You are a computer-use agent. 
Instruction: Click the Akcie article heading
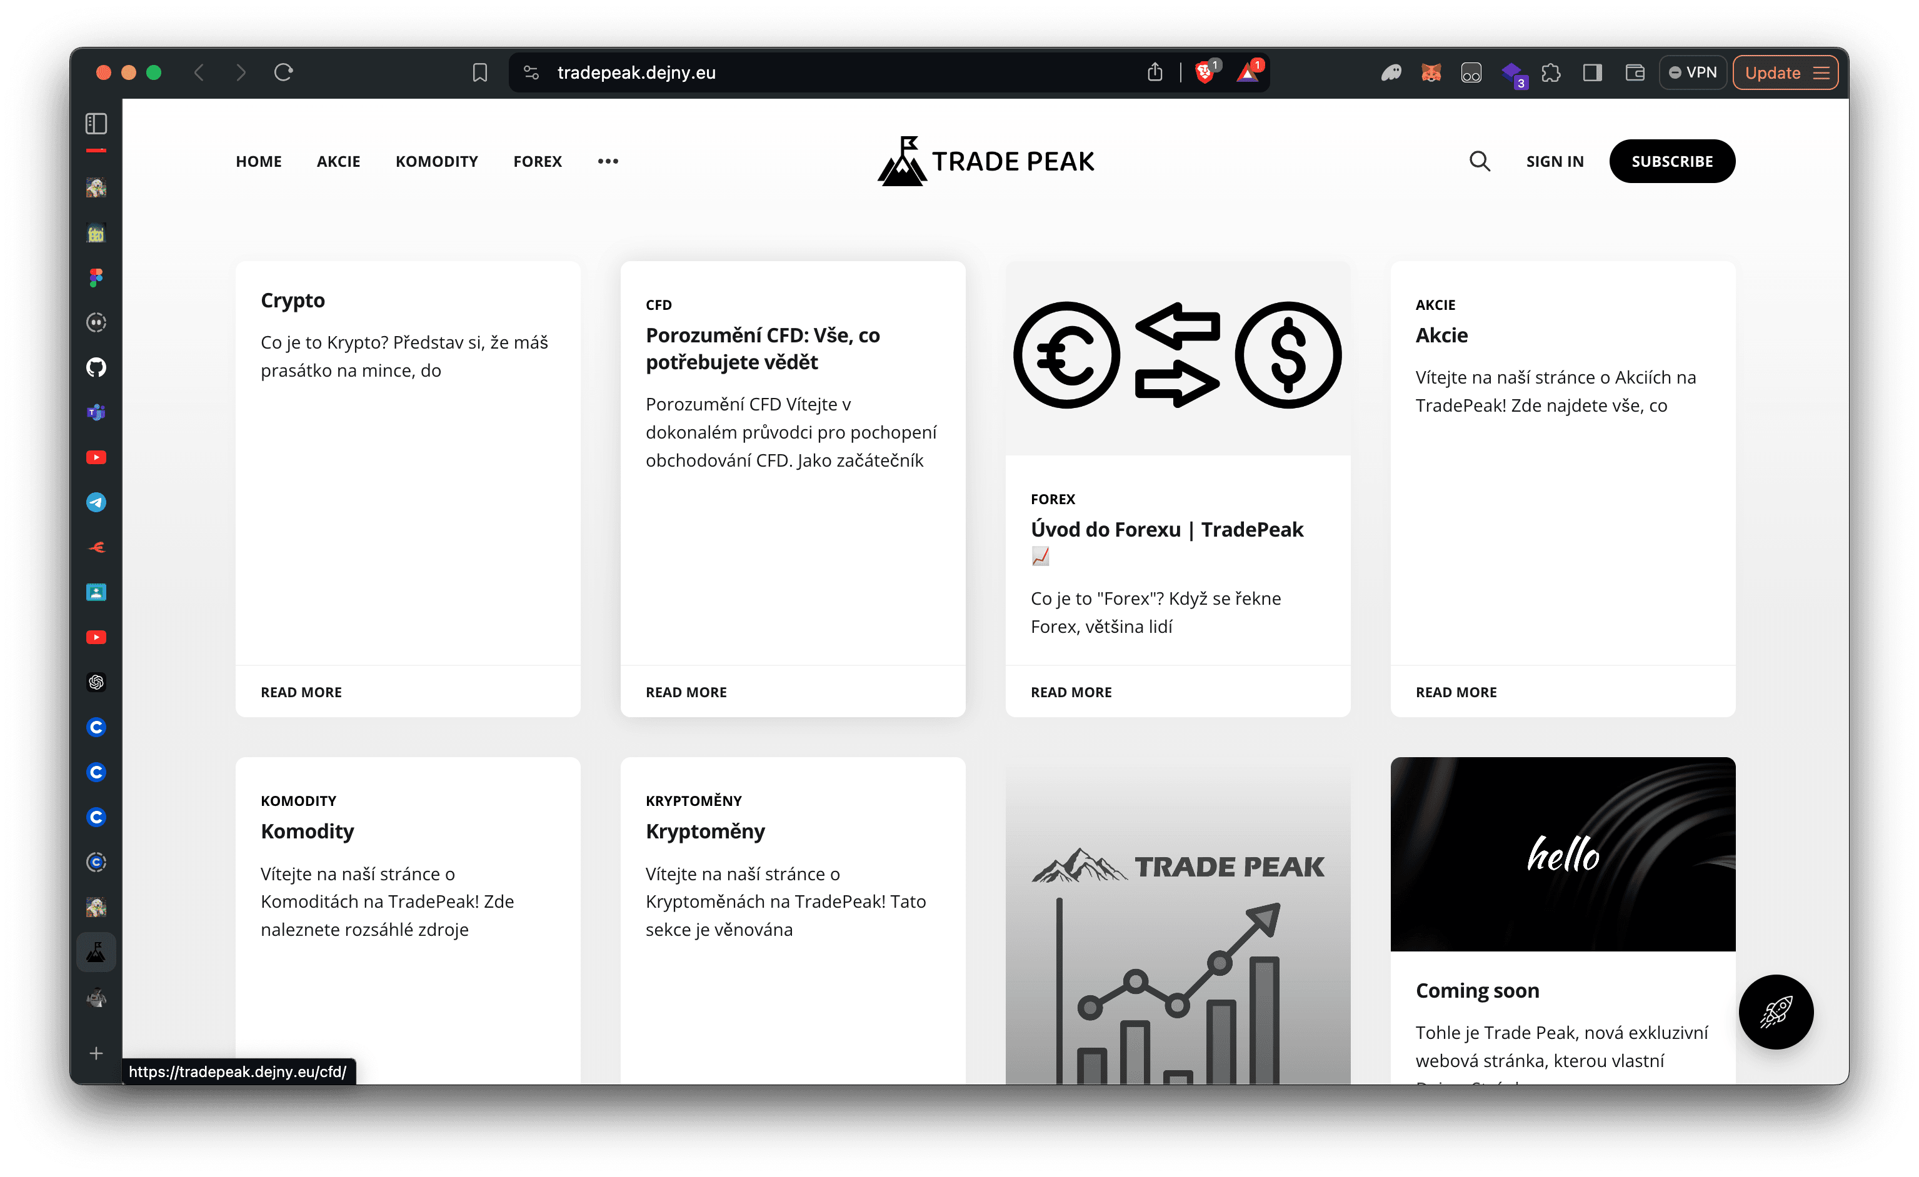point(1441,335)
